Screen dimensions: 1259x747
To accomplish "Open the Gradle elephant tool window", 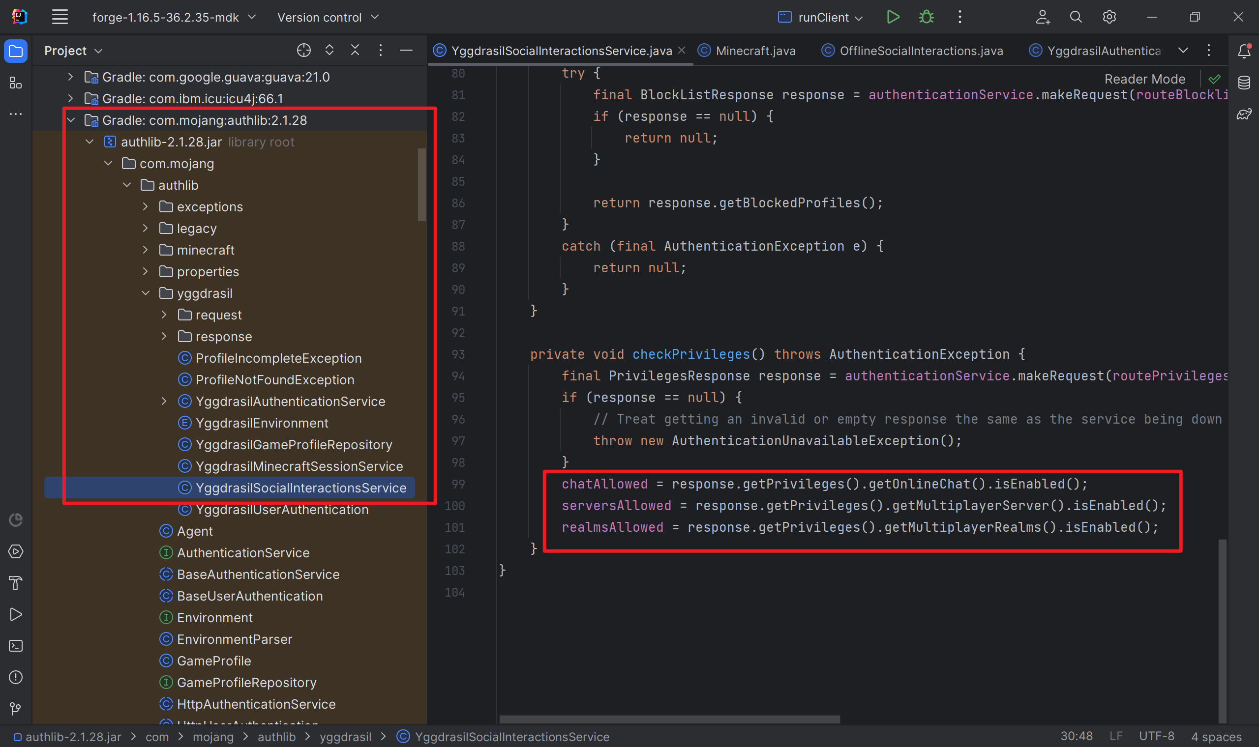I will click(1244, 115).
